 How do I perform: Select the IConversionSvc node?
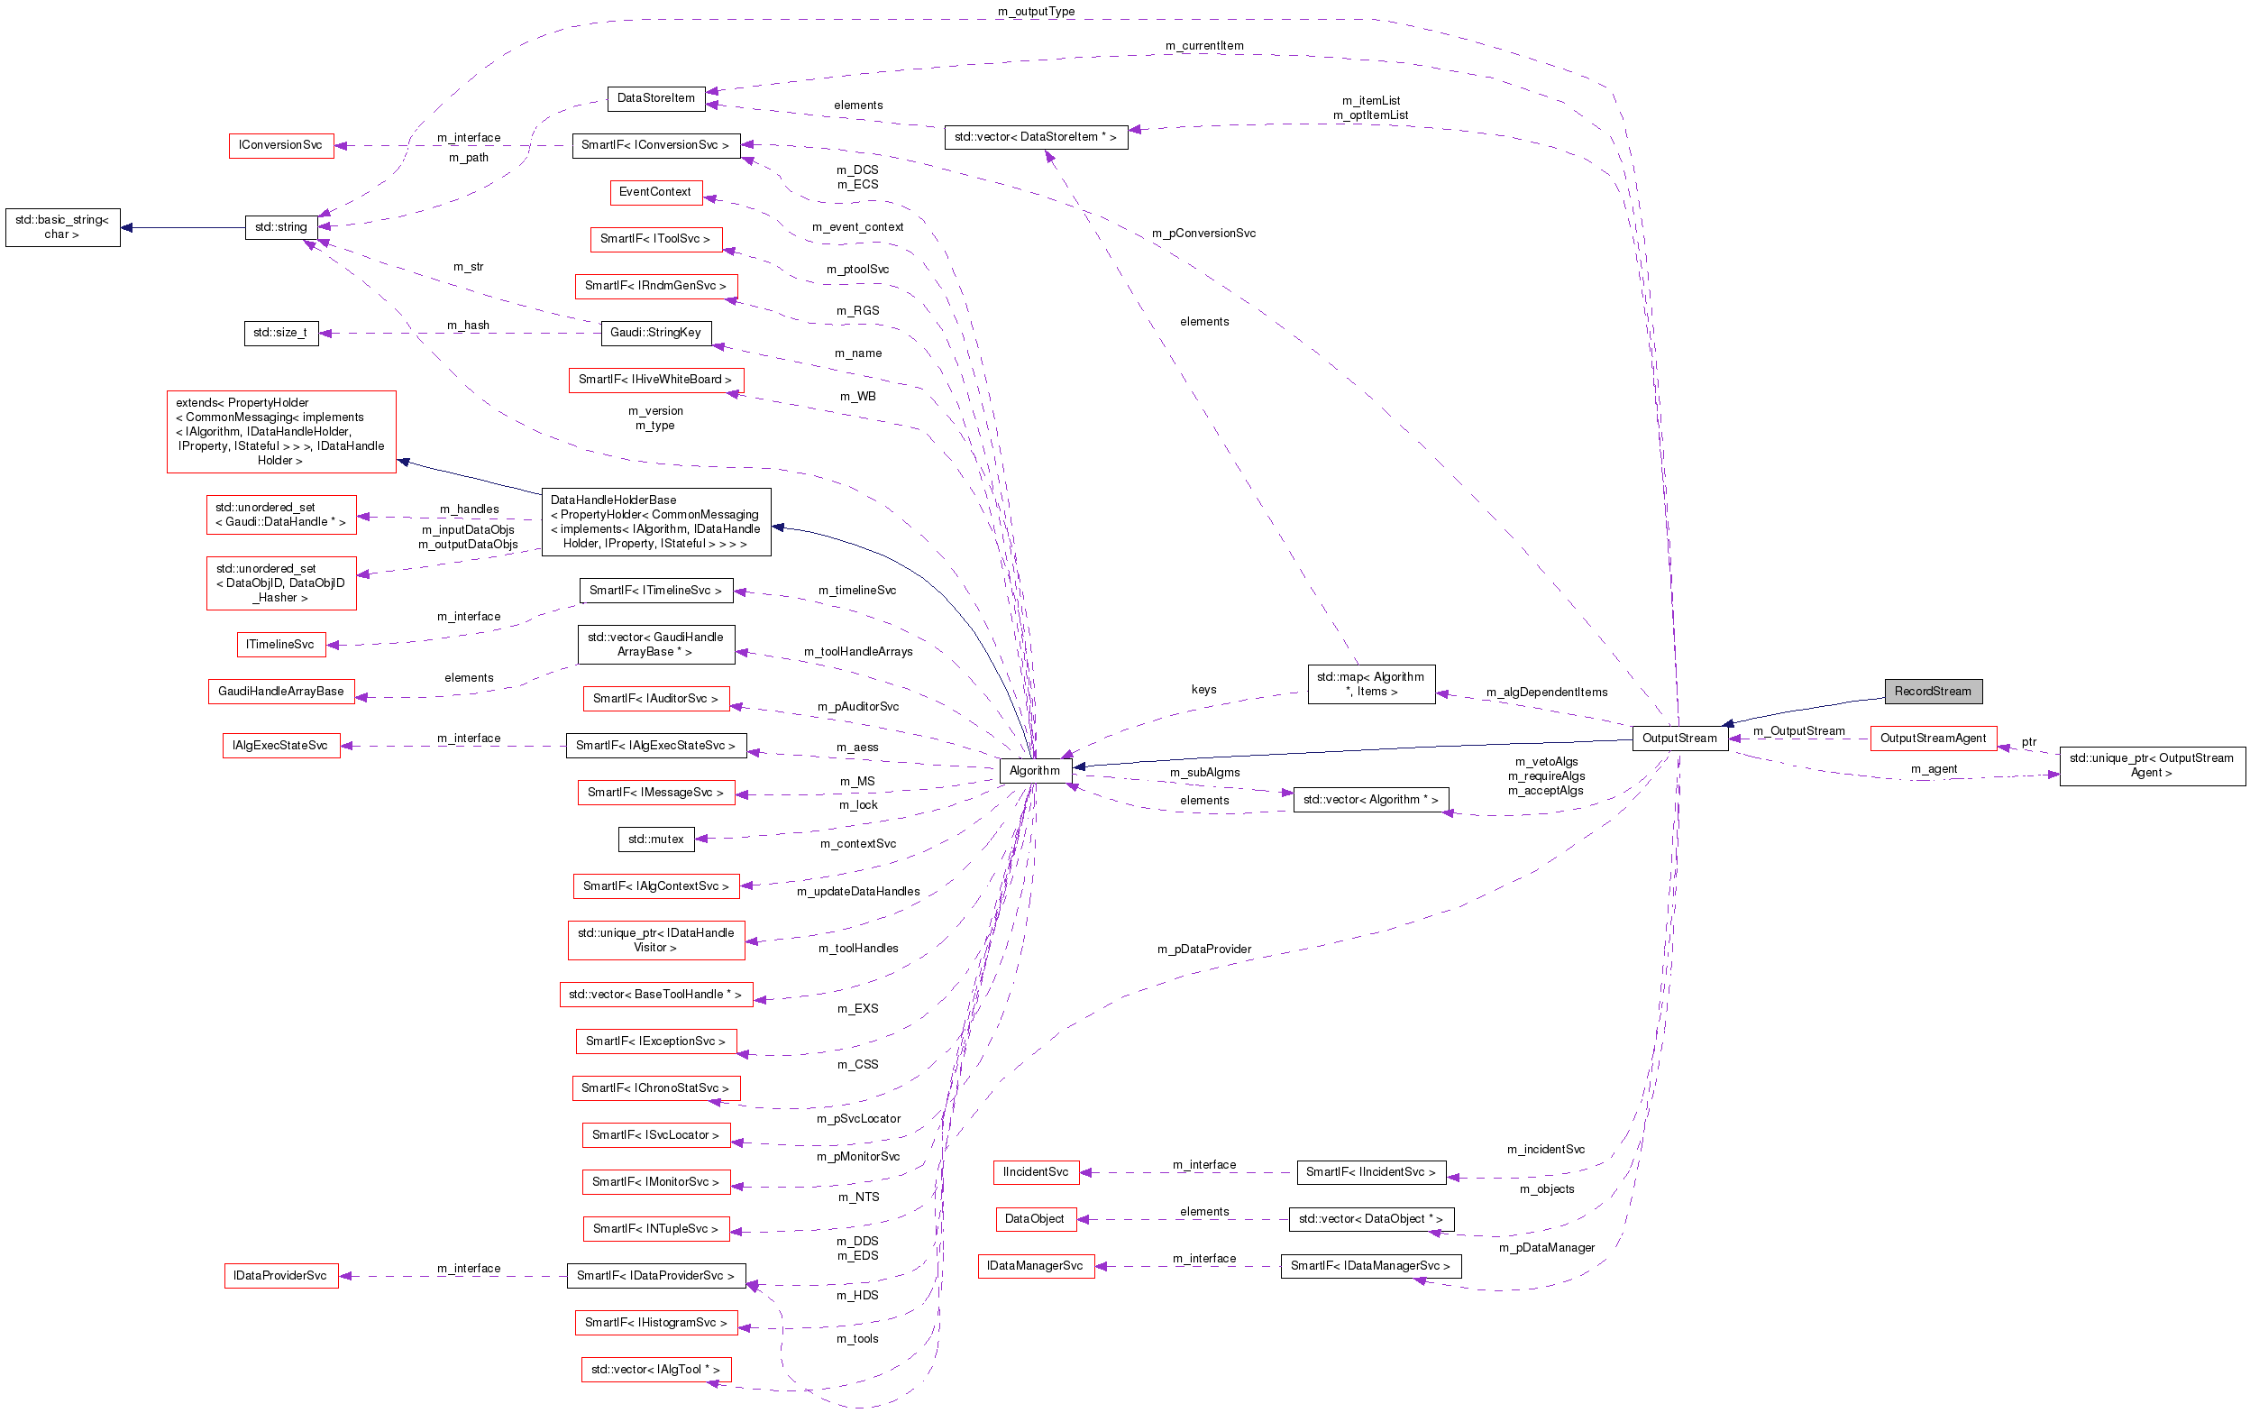coord(280,145)
